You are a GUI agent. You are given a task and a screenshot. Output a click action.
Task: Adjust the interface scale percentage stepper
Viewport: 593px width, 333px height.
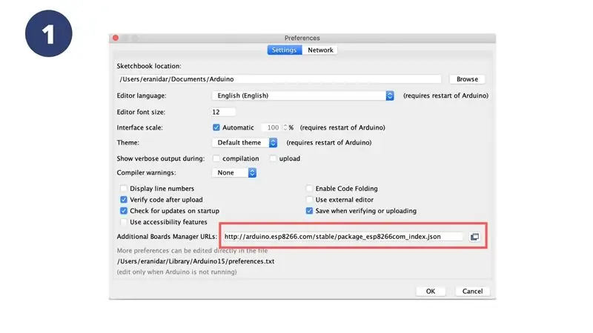[285, 127]
